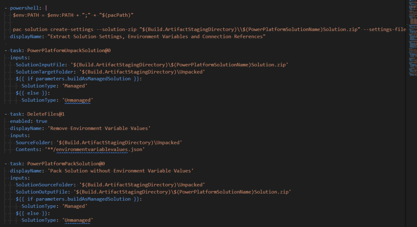Viewport: 417px width, 227px height.
Task: Click the true value after enabled
Action: click(42, 121)
